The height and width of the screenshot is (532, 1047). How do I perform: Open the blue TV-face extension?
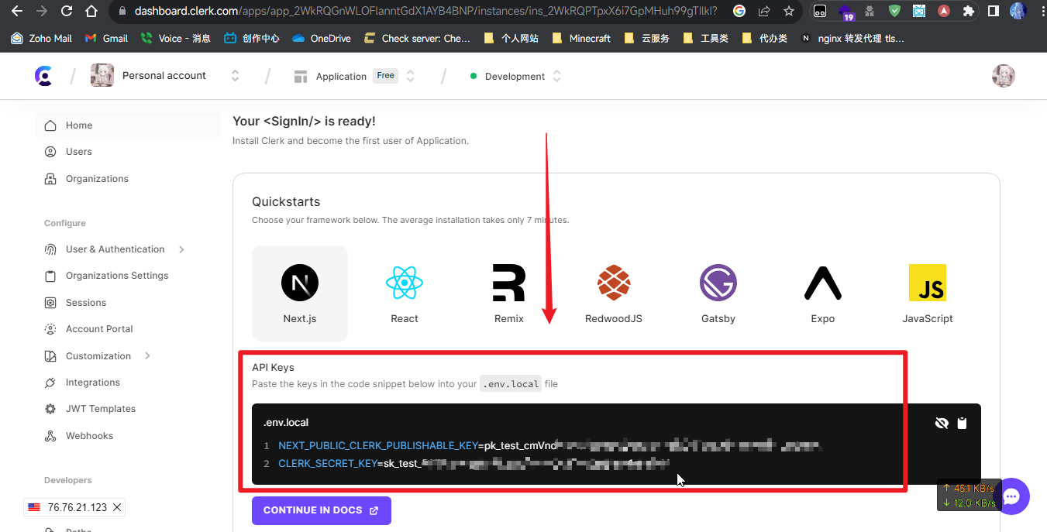(x=919, y=11)
